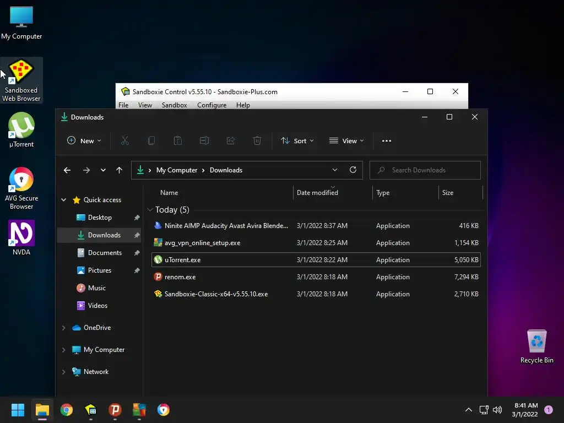The width and height of the screenshot is (564, 423).
Task: Open the Recycle Bin on the desktop
Action: point(536,346)
